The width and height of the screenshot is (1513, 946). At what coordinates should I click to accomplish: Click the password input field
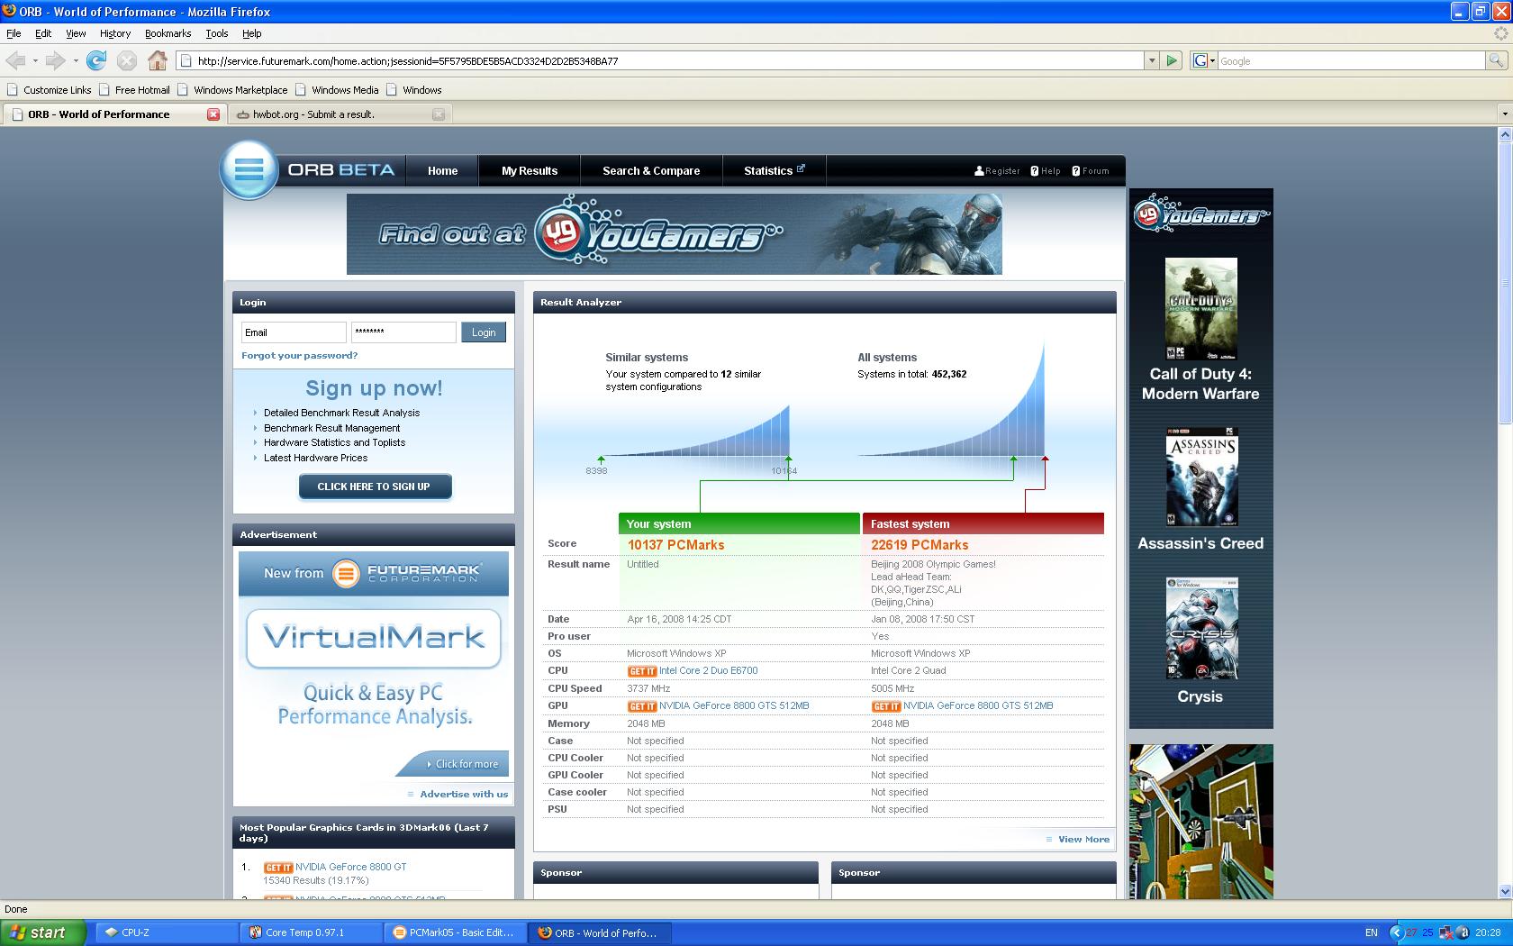[x=403, y=332]
